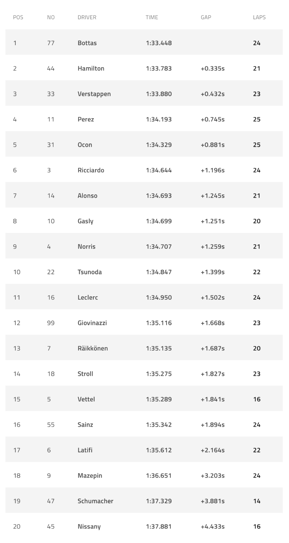Click the TIME column header
This screenshot has width=289, height=543.
click(152, 17)
